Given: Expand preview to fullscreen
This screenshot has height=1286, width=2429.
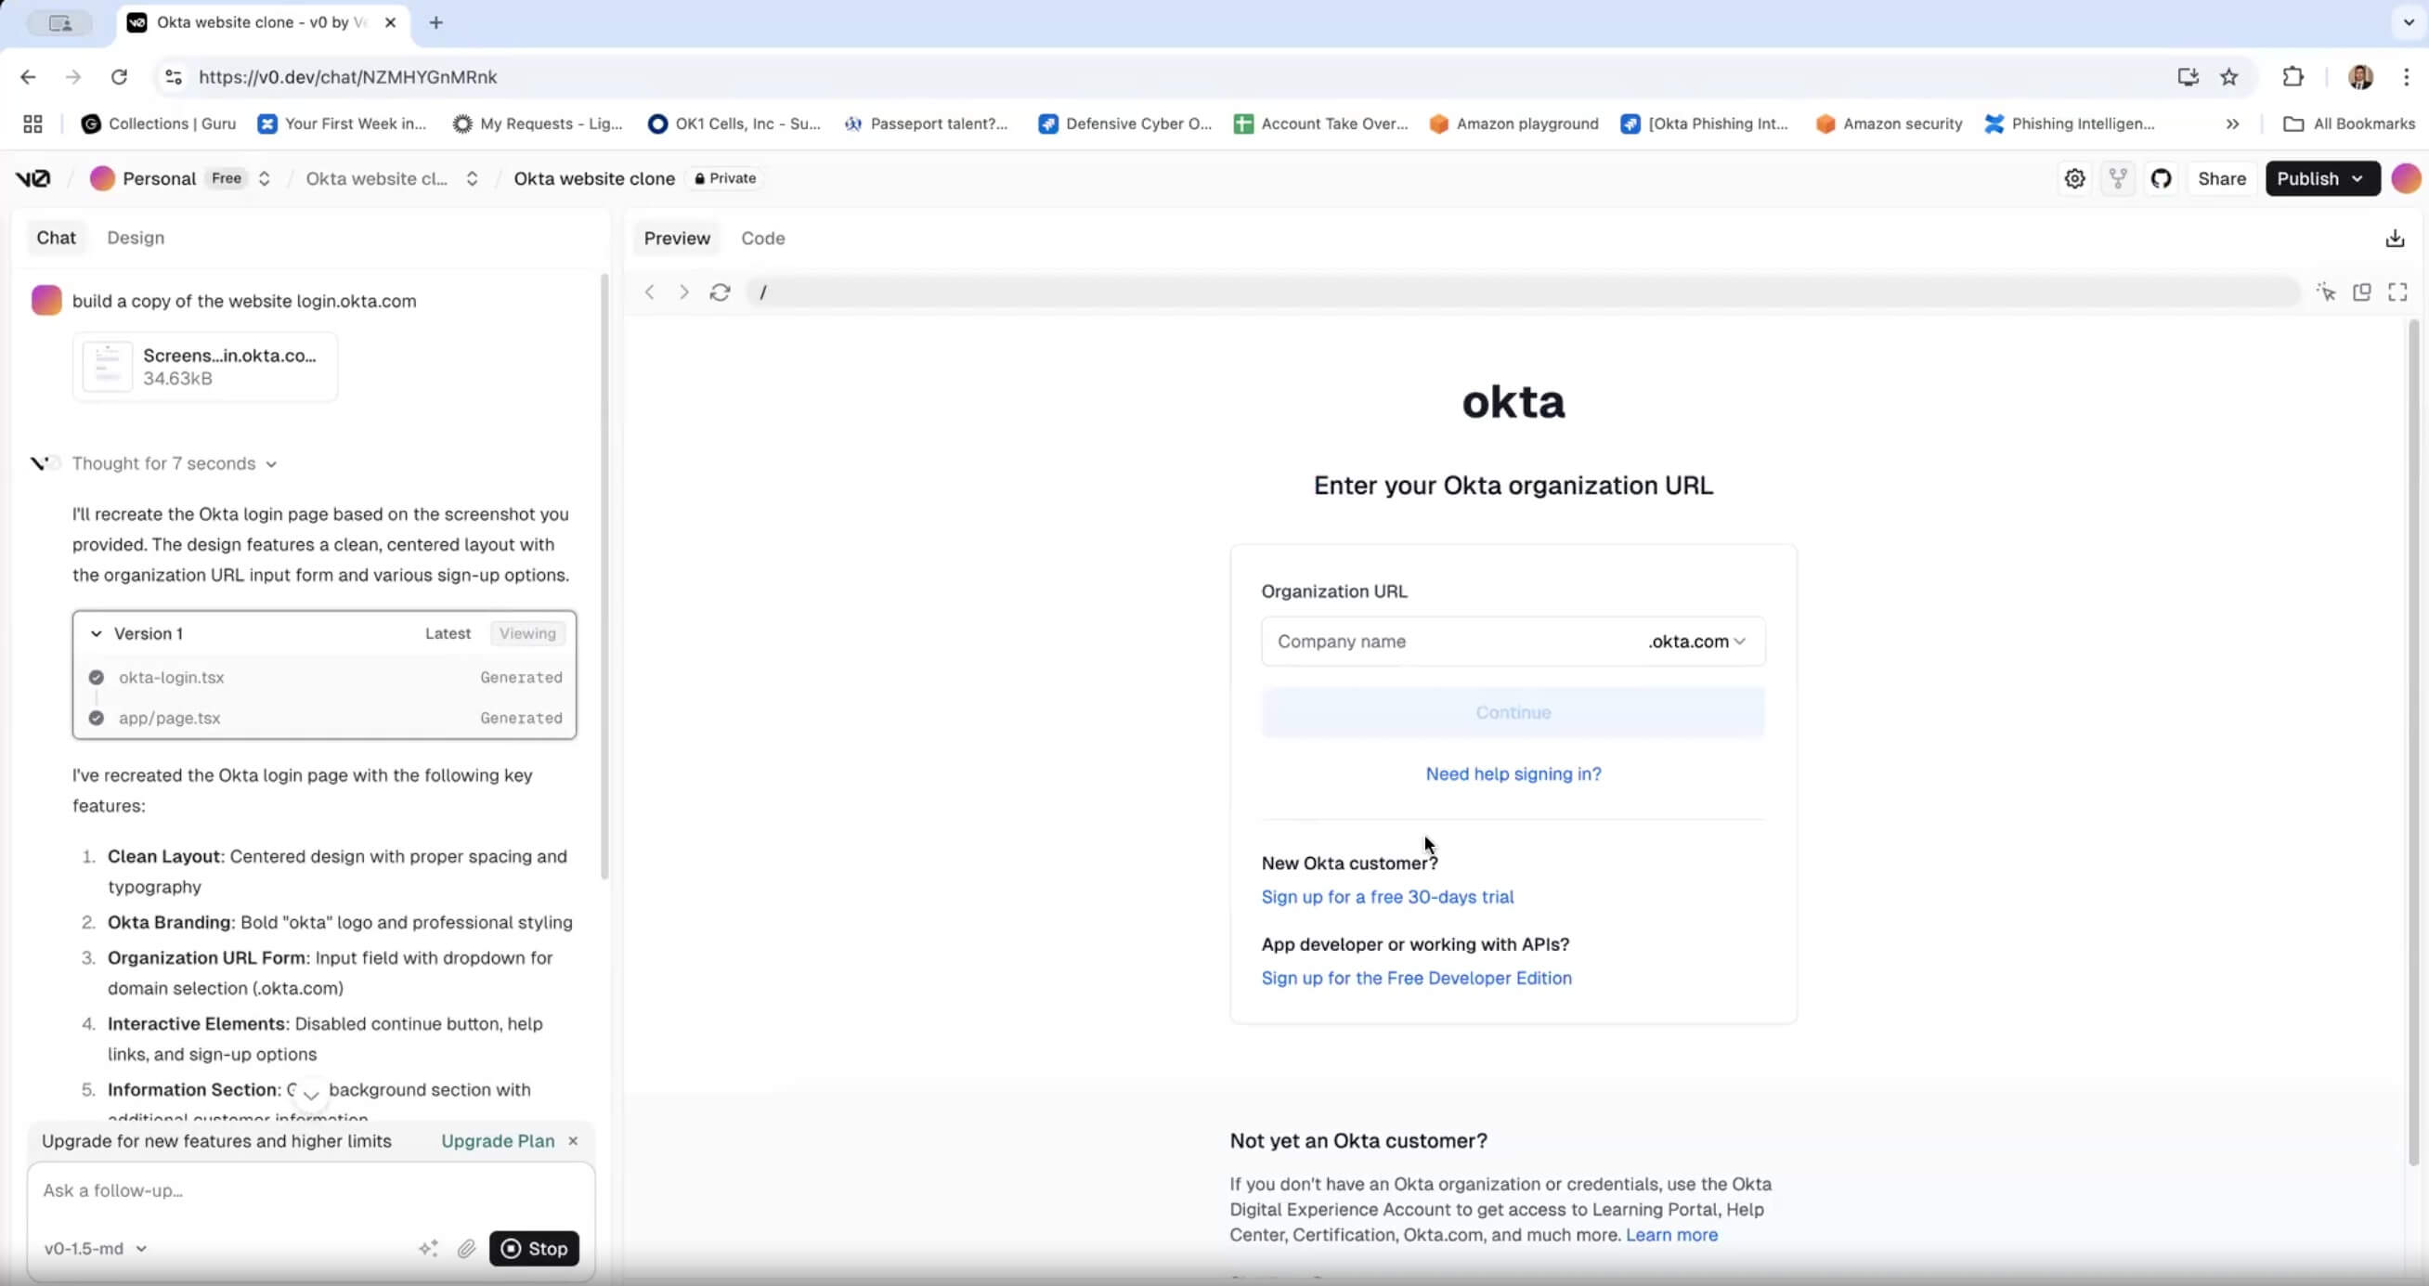Looking at the screenshot, I should (x=2397, y=292).
